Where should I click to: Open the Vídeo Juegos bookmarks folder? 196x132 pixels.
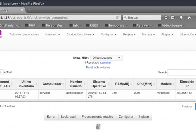coord(171,25)
